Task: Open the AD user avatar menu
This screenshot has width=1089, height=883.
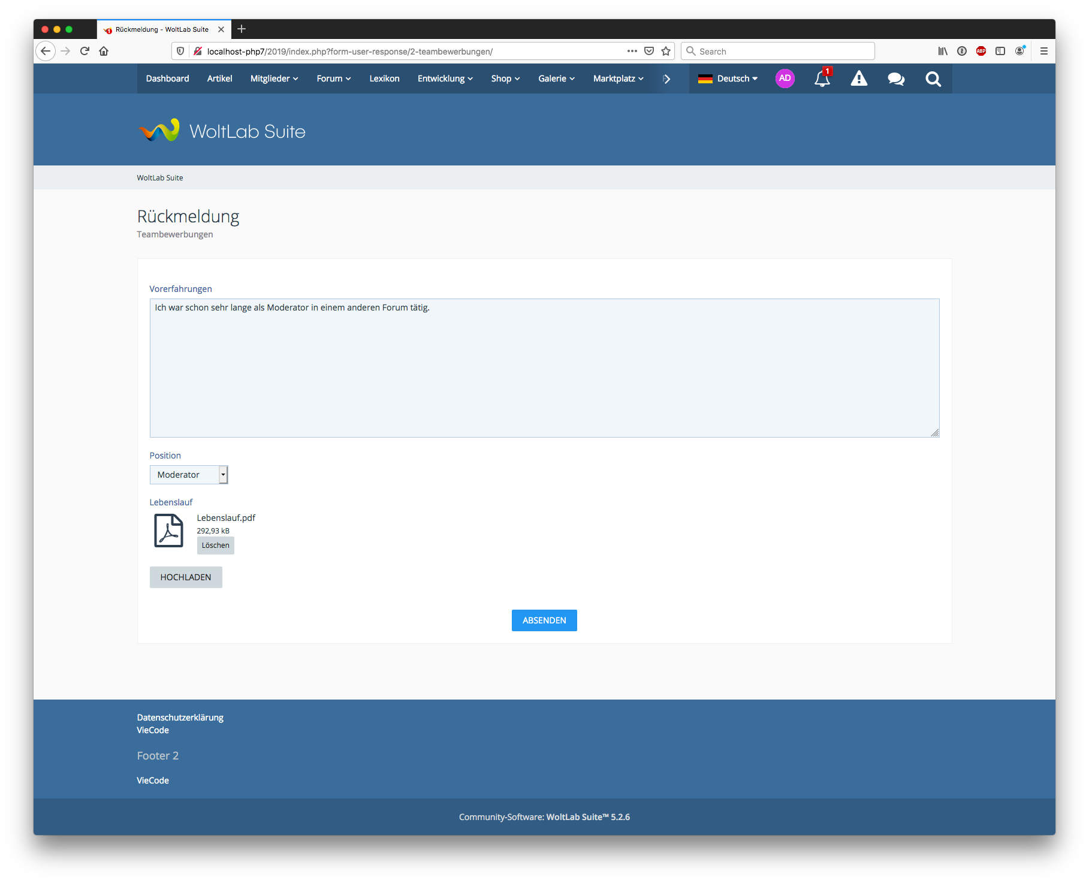Action: (x=785, y=79)
